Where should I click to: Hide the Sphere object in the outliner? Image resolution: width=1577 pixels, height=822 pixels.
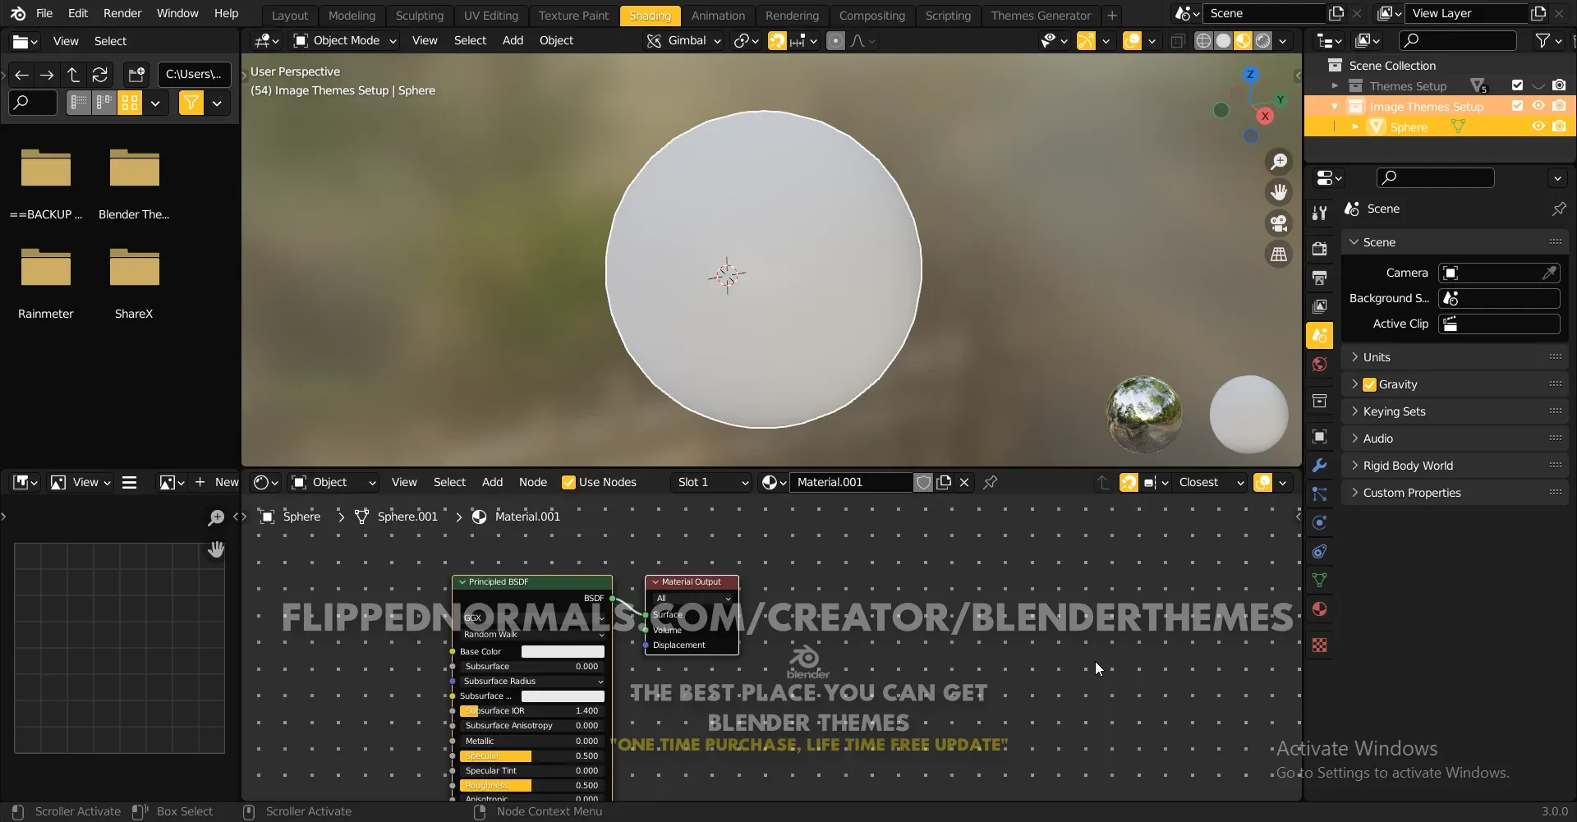[1538, 126]
